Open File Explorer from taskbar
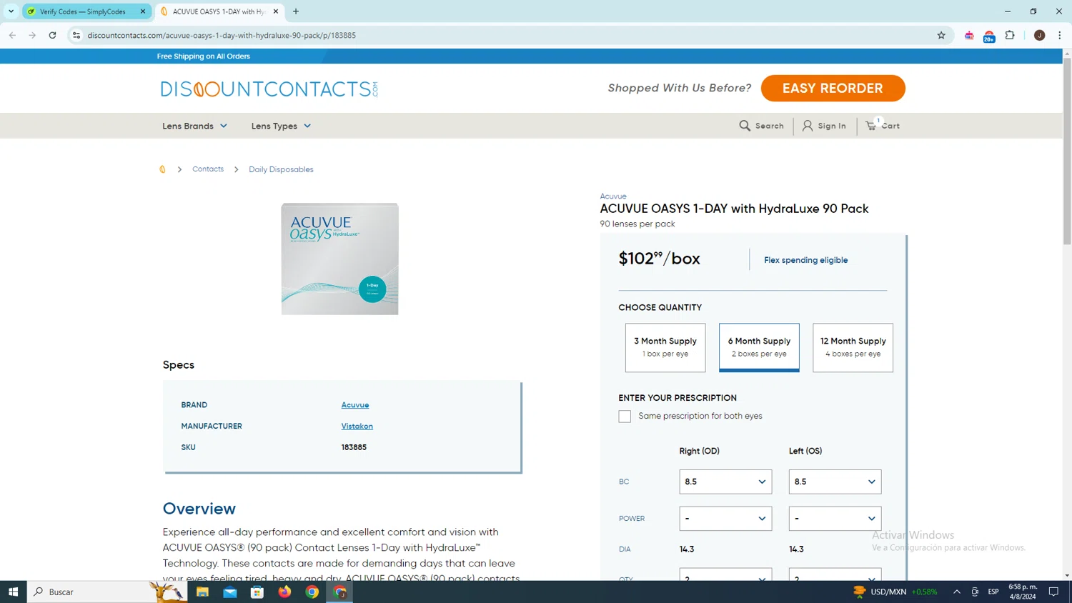Screen dimensions: 1072x603 [202, 592]
